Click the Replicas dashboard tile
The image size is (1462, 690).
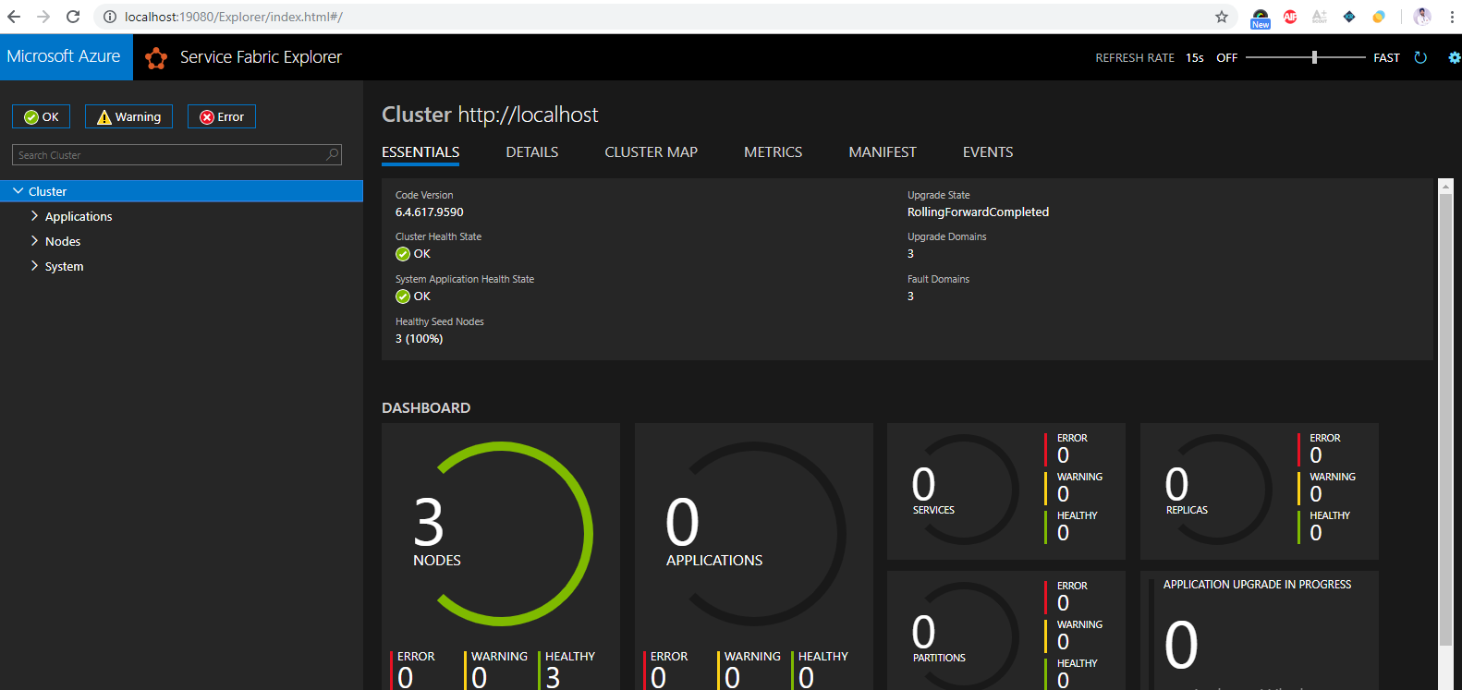pyautogui.click(x=1260, y=491)
